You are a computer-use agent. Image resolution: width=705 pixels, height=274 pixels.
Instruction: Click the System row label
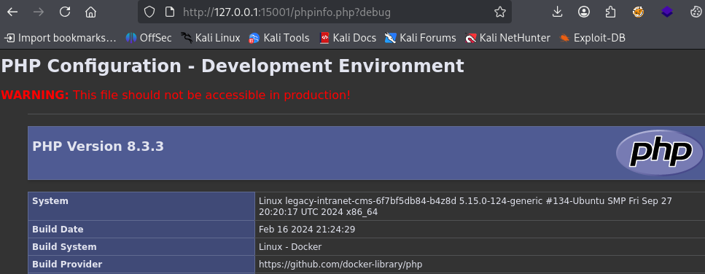click(x=50, y=201)
